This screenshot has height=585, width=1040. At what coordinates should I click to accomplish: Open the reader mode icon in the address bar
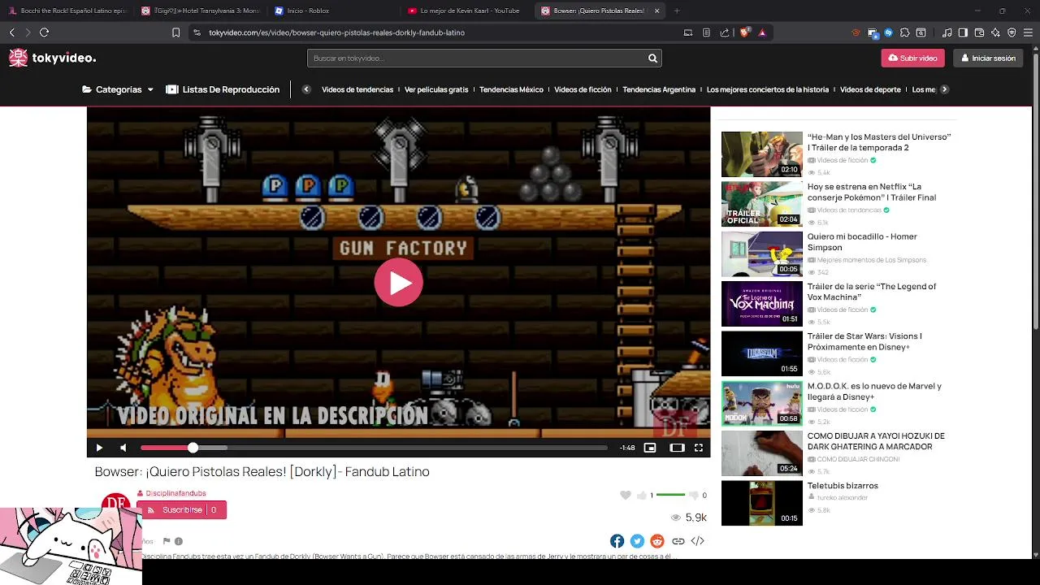[706, 32]
